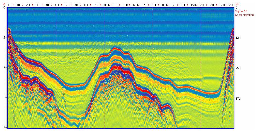Click distance mark "60" on top axis

click(x=66, y=5)
